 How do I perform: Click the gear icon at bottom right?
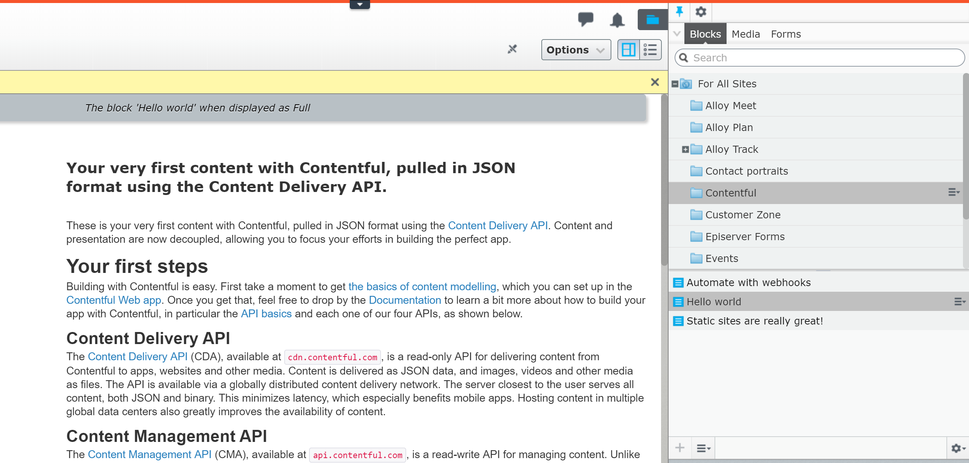click(x=957, y=448)
